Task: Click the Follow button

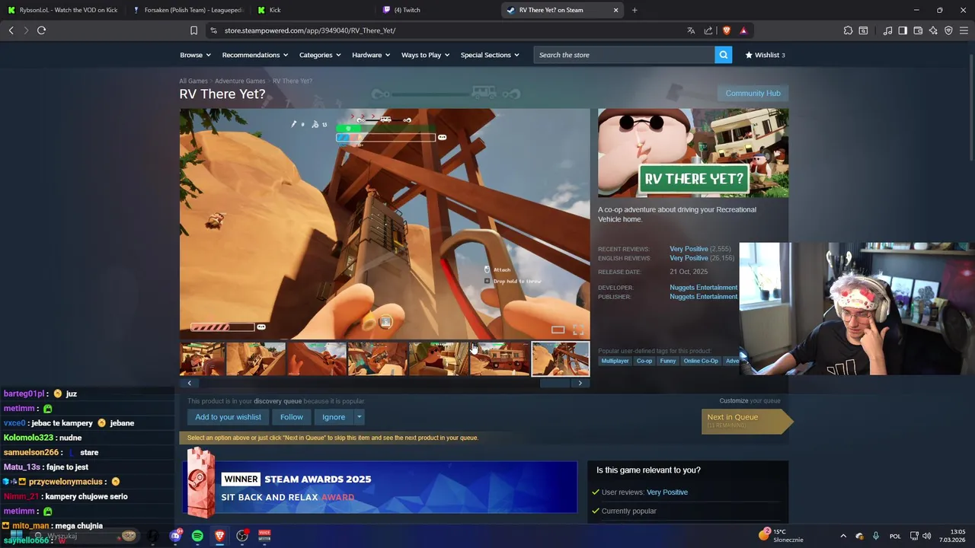Action: point(291,417)
